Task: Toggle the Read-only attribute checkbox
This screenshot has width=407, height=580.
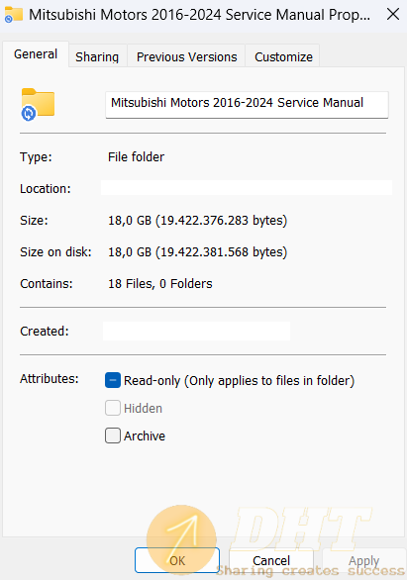Action: pyautogui.click(x=113, y=380)
